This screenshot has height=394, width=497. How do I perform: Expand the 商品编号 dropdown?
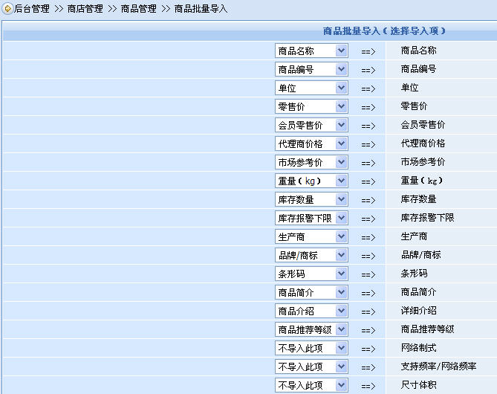click(311, 69)
